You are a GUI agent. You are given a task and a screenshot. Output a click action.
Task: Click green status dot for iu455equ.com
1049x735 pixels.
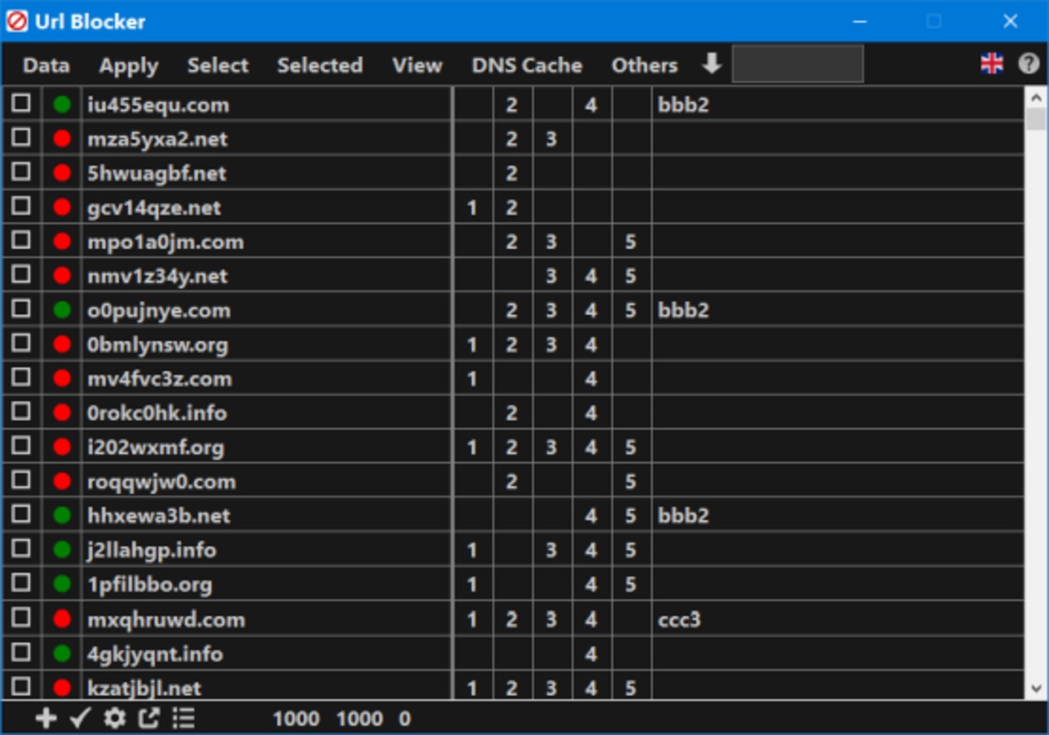[x=63, y=105]
